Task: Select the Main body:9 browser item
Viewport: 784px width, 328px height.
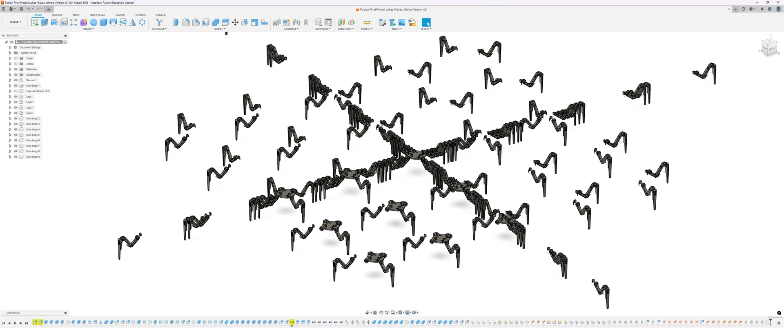Action: pos(33,157)
